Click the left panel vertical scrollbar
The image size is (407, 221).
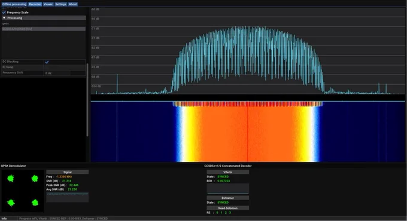[x=87, y=100]
